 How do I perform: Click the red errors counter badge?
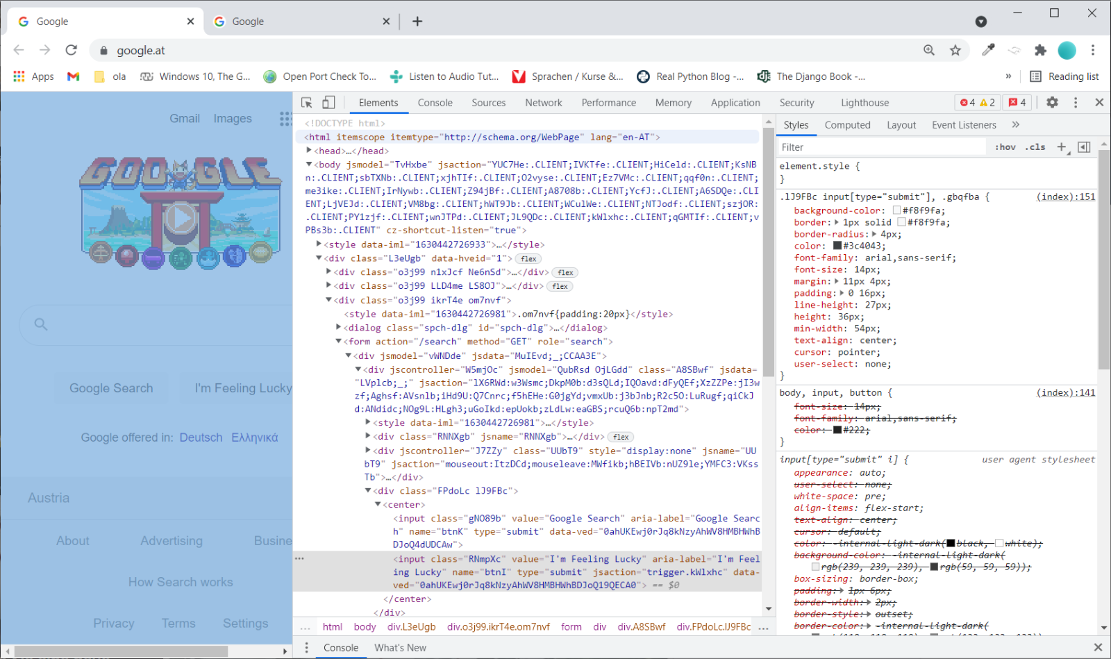[x=967, y=102]
